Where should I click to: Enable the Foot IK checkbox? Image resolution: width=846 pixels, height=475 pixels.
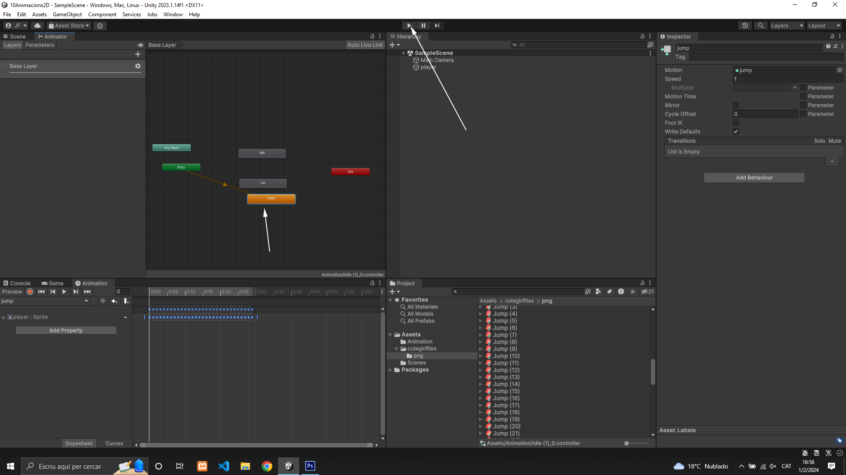click(x=736, y=123)
